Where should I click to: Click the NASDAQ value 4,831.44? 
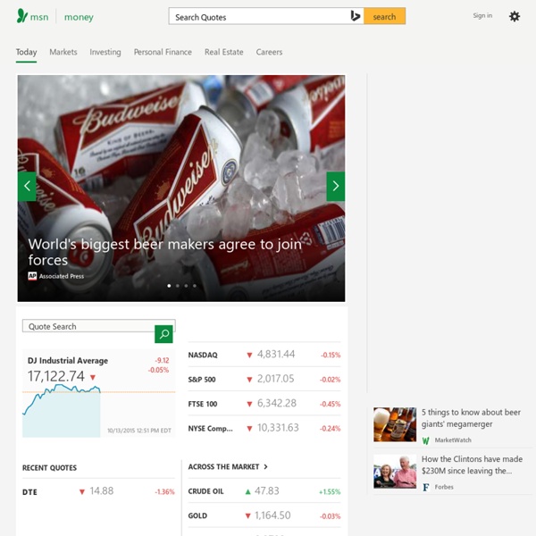click(x=276, y=354)
